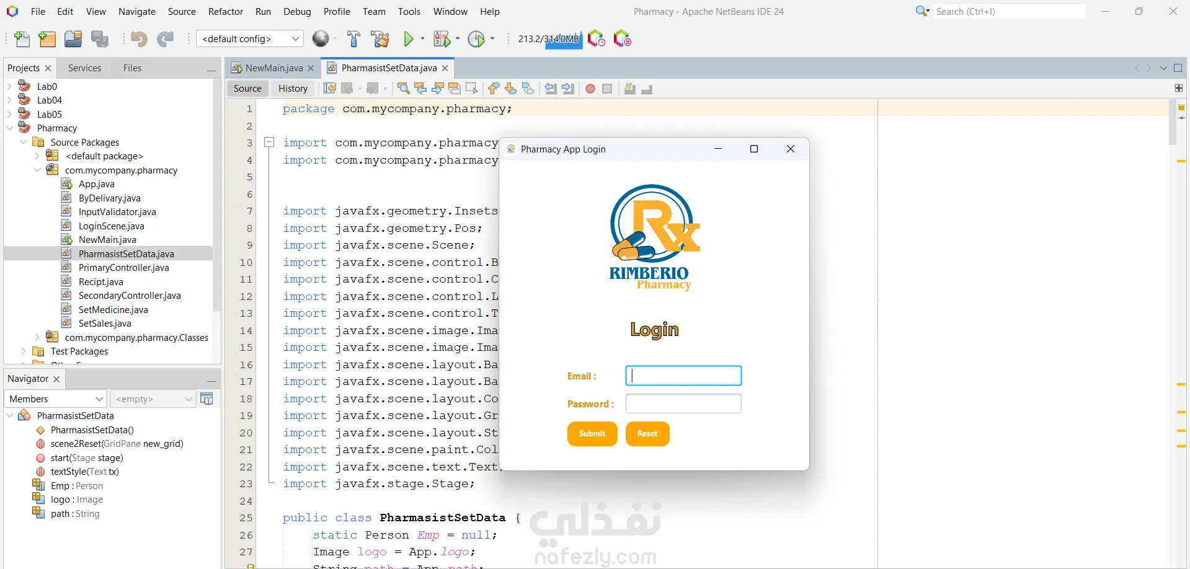This screenshot has height=569, width=1190.
Task: Open Debug Project dropdown arrow
Action: 458,38
